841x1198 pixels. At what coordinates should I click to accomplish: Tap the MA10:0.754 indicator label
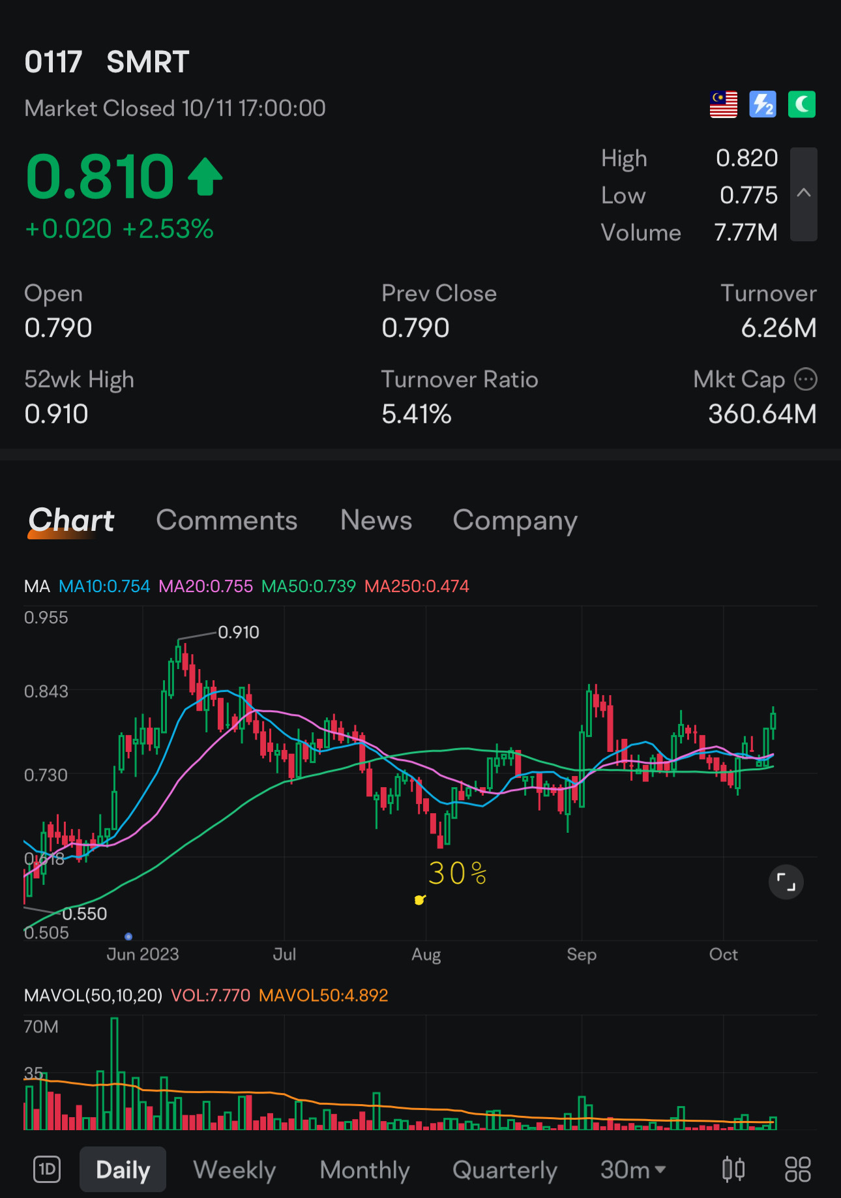click(104, 586)
